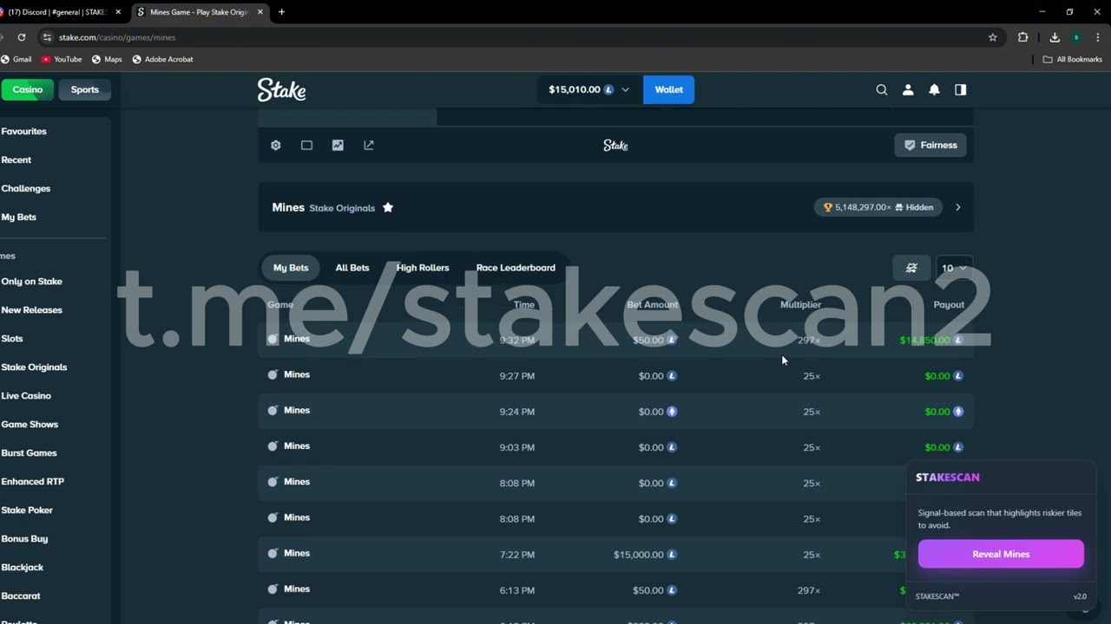Bookmark this page with star icon

pyautogui.click(x=993, y=37)
